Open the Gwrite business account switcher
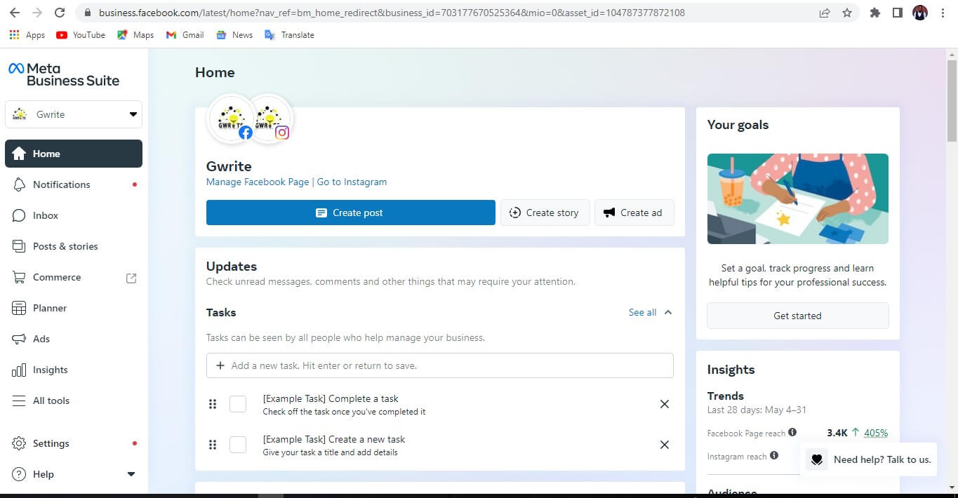958x498 pixels. 73,114
